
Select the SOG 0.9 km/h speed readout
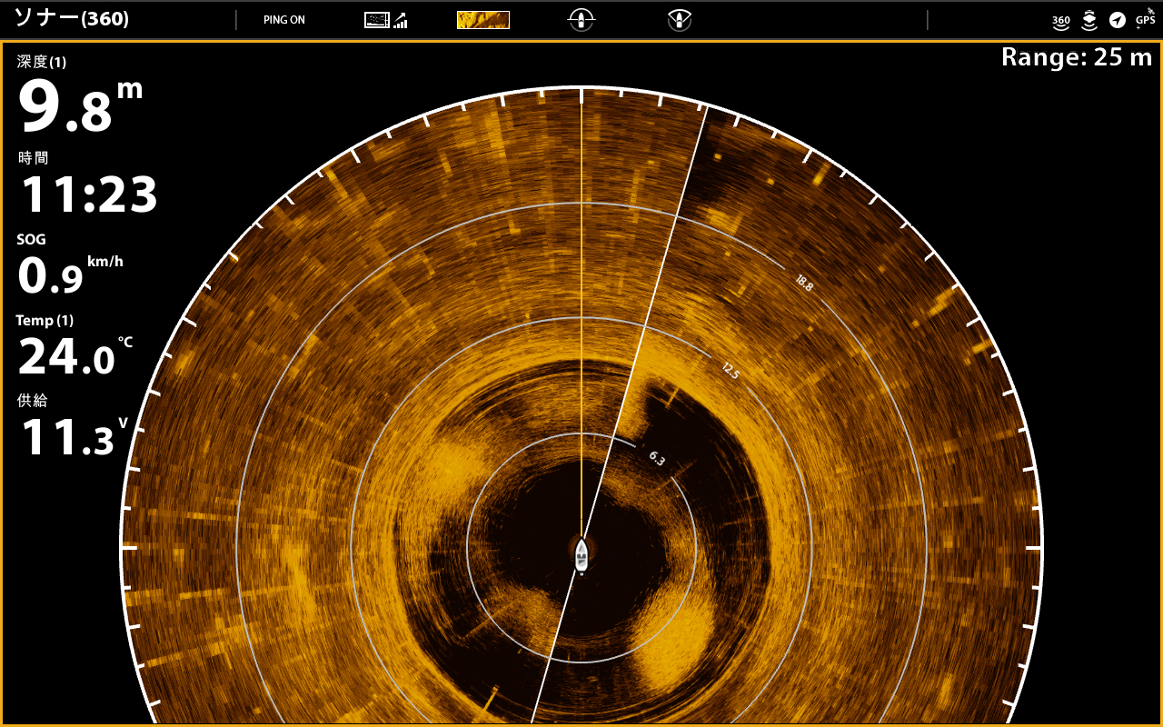click(70, 266)
